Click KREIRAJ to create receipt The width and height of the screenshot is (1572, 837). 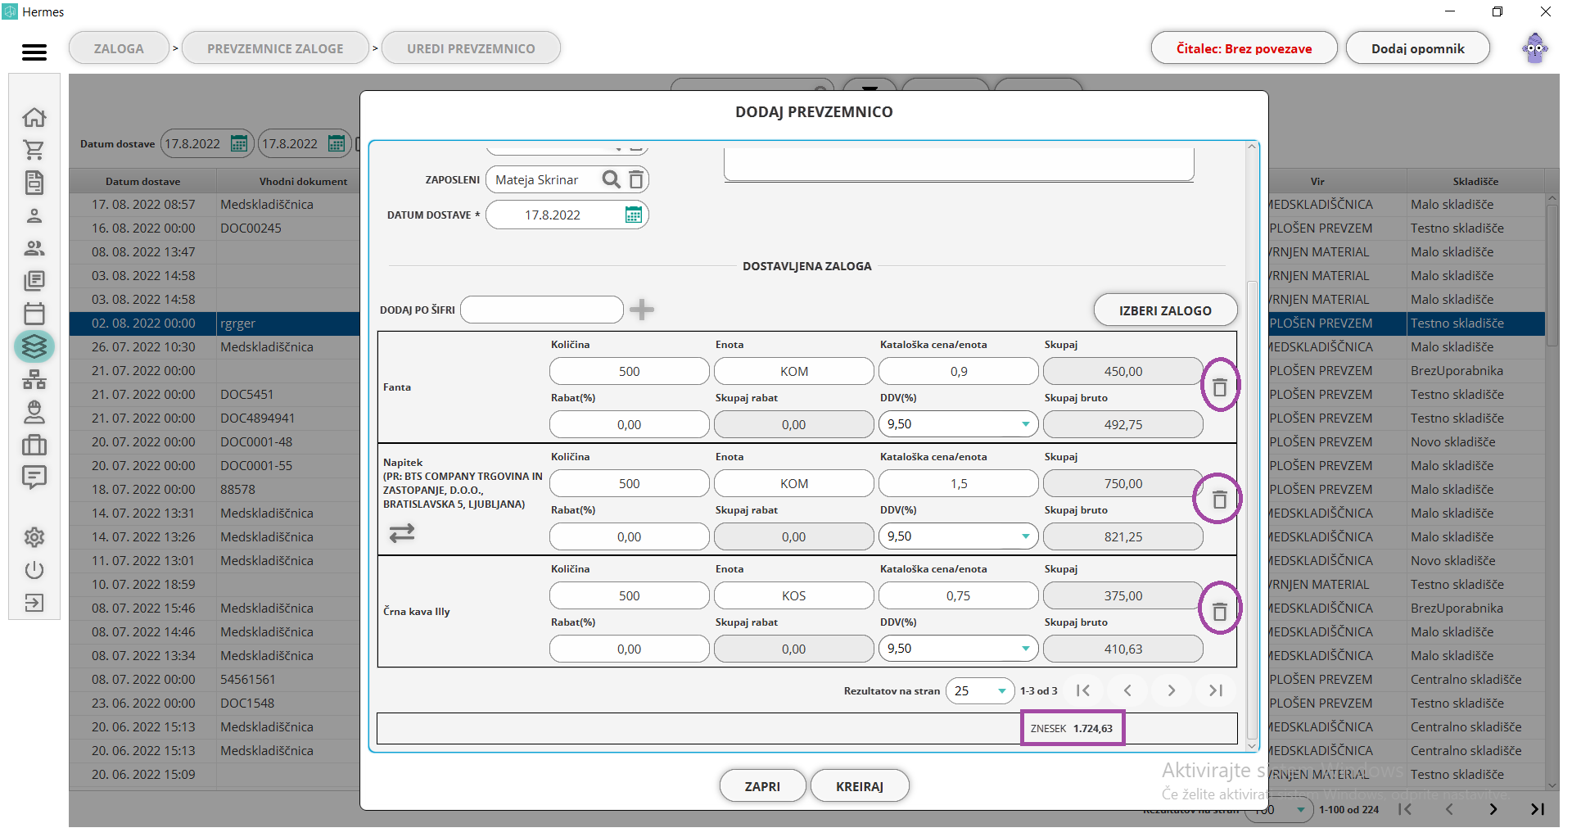click(859, 786)
